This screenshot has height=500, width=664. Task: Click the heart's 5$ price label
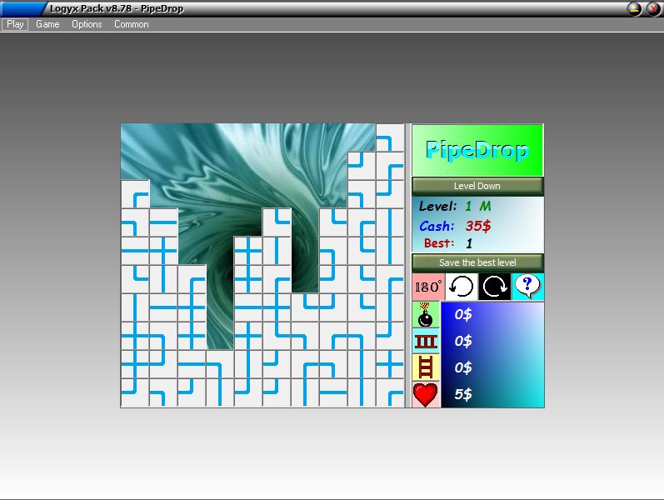click(463, 395)
